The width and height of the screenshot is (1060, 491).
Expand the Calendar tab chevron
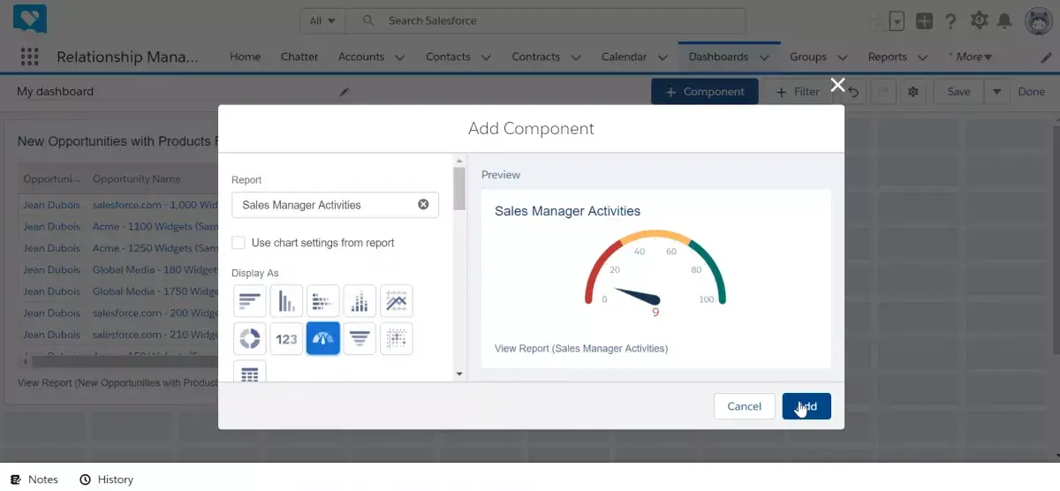click(x=662, y=57)
